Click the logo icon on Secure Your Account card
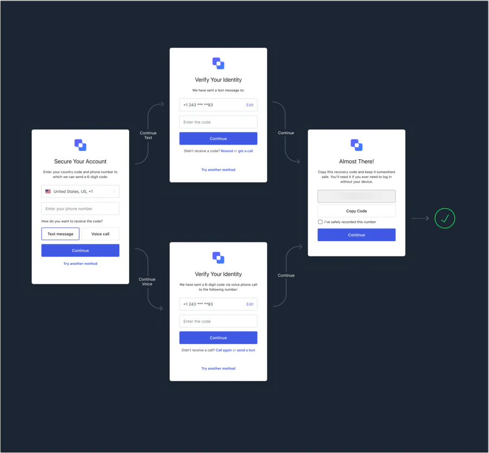The width and height of the screenshot is (489, 453). (x=80, y=145)
